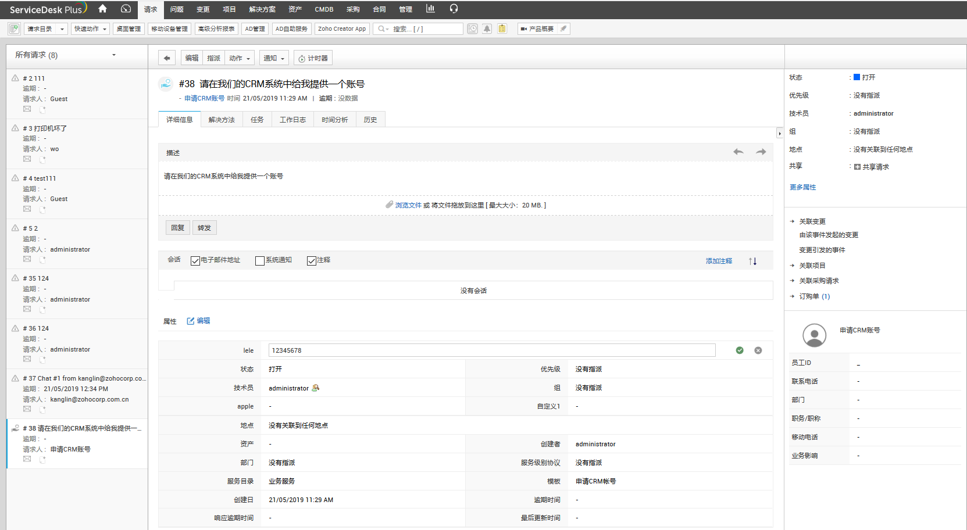Open the reports bar chart icon
Image resolution: width=967 pixels, height=530 pixels.
click(x=430, y=9)
